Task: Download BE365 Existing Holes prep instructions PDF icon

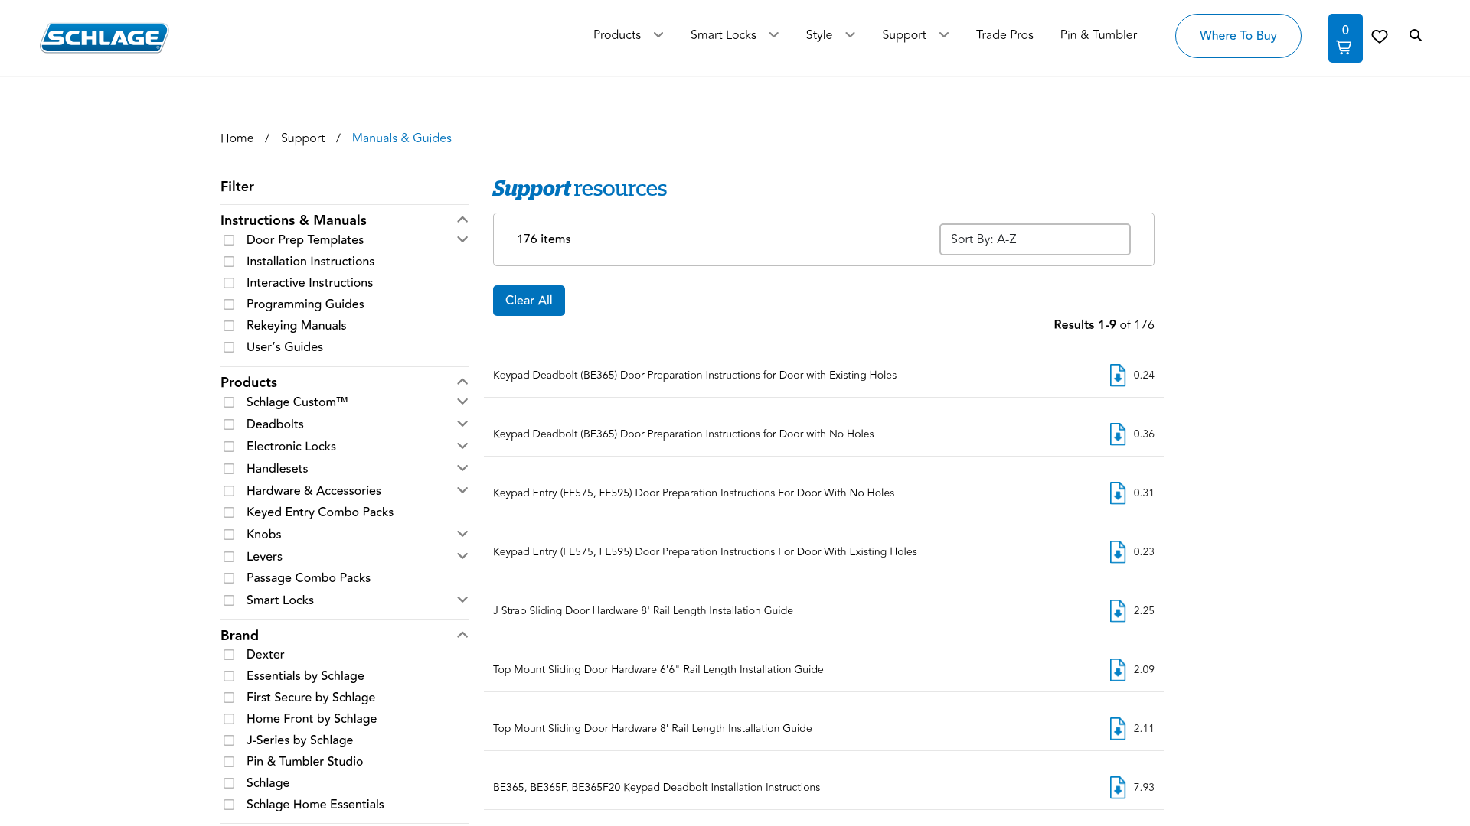Action: tap(1118, 376)
